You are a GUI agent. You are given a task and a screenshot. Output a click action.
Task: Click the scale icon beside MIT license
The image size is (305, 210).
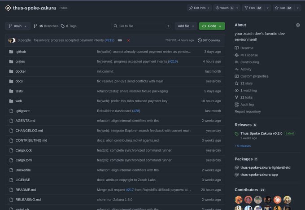point(236,55)
